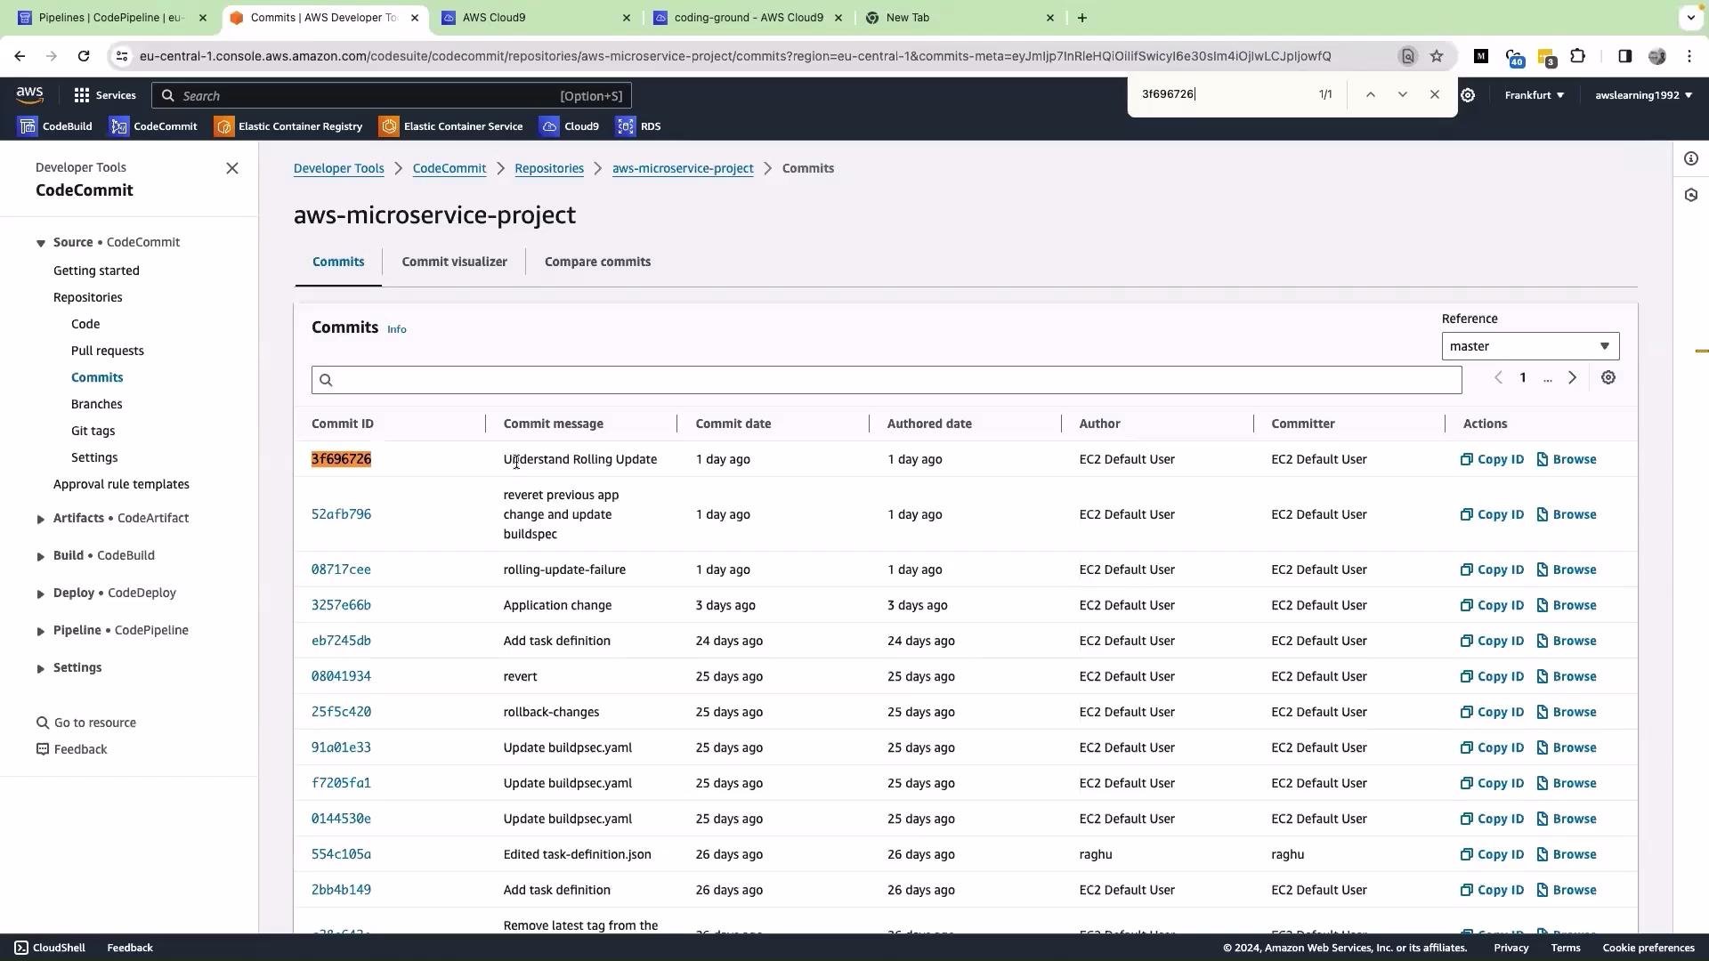Screen dimensions: 1709x961
Task: Open commit 3257e66b link
Action: click(x=341, y=605)
